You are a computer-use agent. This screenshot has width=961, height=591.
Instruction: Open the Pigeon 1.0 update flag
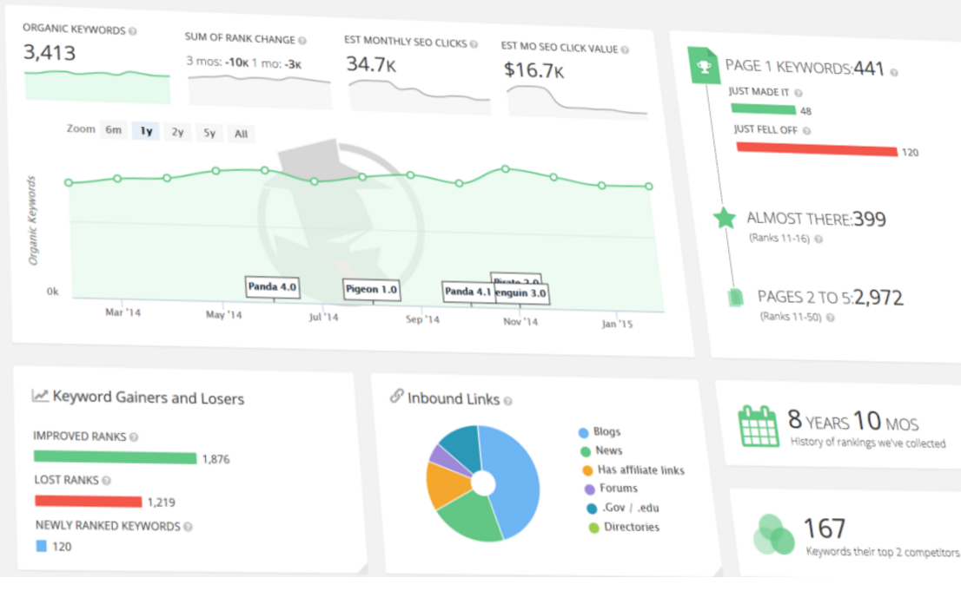[x=371, y=290]
